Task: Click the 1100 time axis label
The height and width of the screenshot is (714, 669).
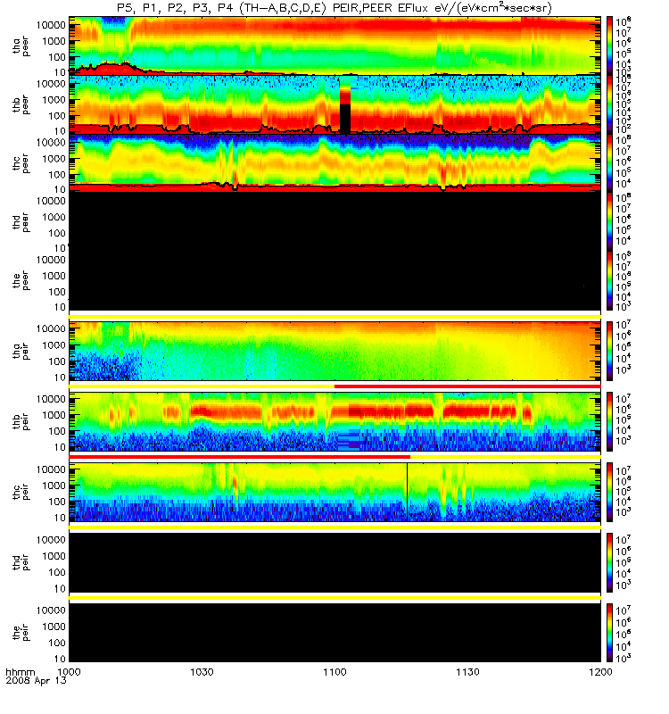Action: pyautogui.click(x=334, y=672)
